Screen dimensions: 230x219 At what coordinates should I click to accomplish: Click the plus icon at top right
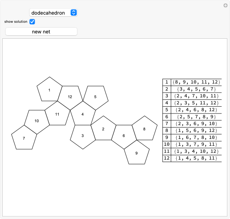click(x=225, y=5)
